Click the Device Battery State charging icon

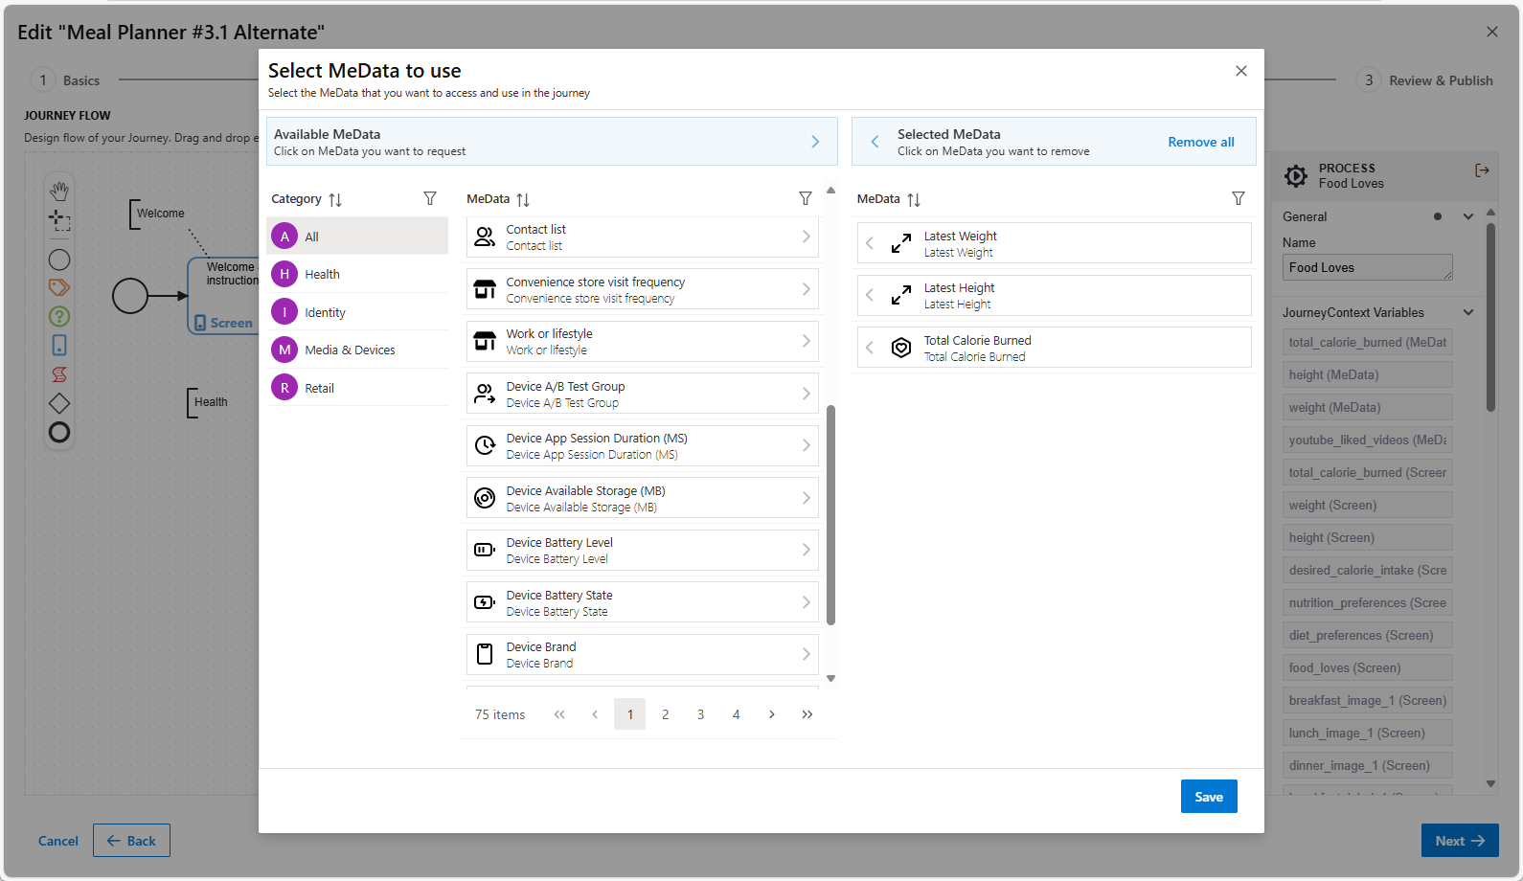[486, 602]
